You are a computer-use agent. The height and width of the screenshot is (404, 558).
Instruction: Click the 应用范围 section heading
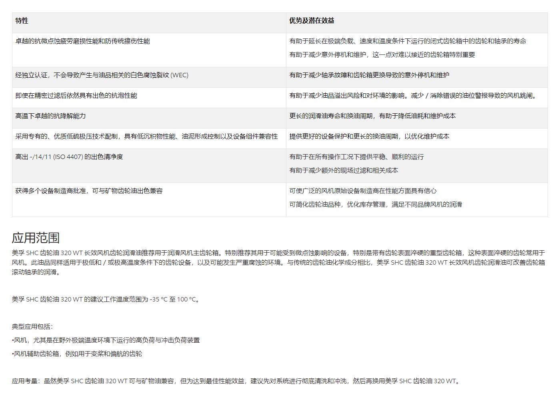click(36, 238)
